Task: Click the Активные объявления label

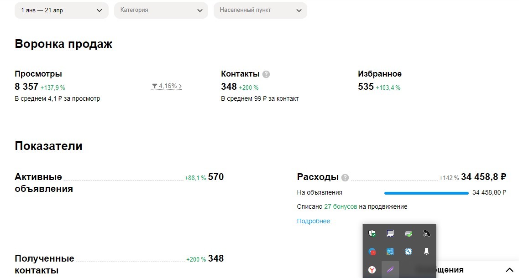Action: tap(44, 183)
